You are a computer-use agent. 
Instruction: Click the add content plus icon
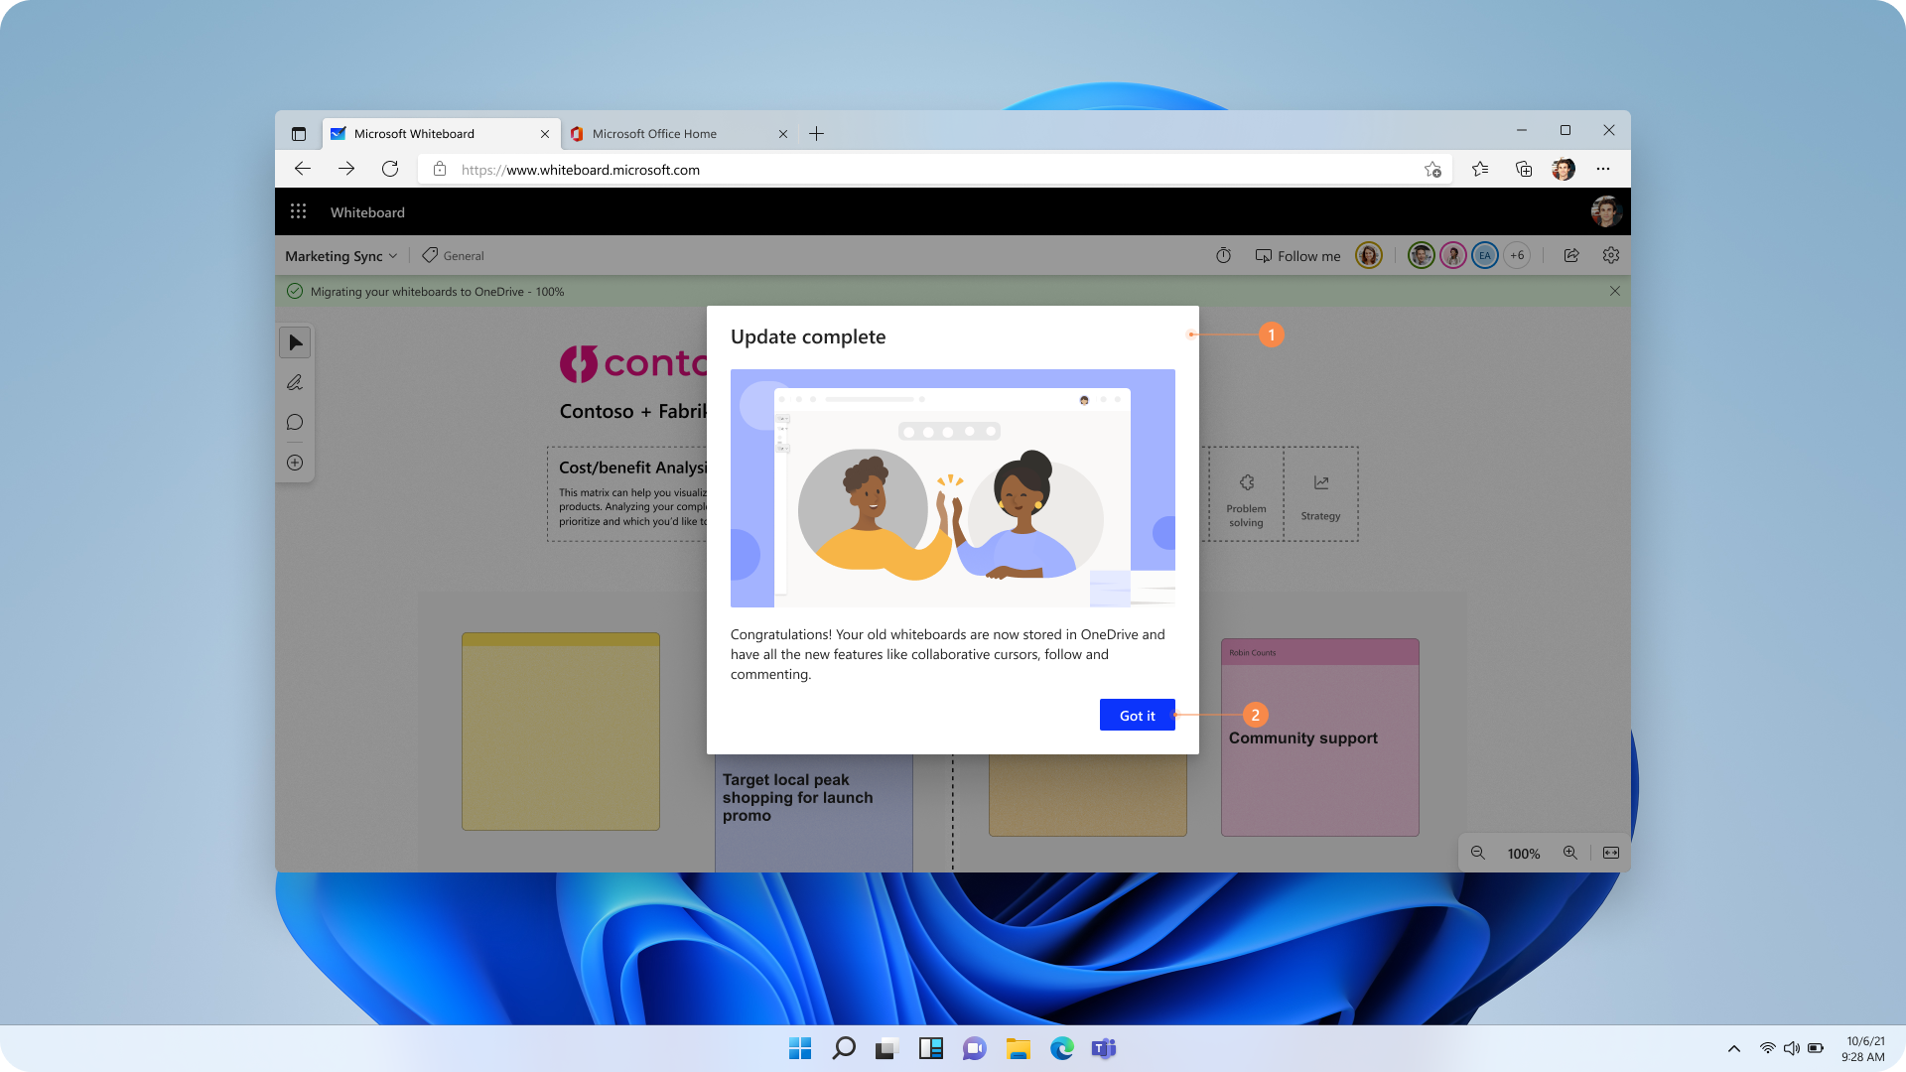294,462
